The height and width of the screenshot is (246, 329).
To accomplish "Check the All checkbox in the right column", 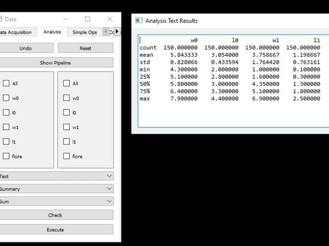I will [66, 83].
